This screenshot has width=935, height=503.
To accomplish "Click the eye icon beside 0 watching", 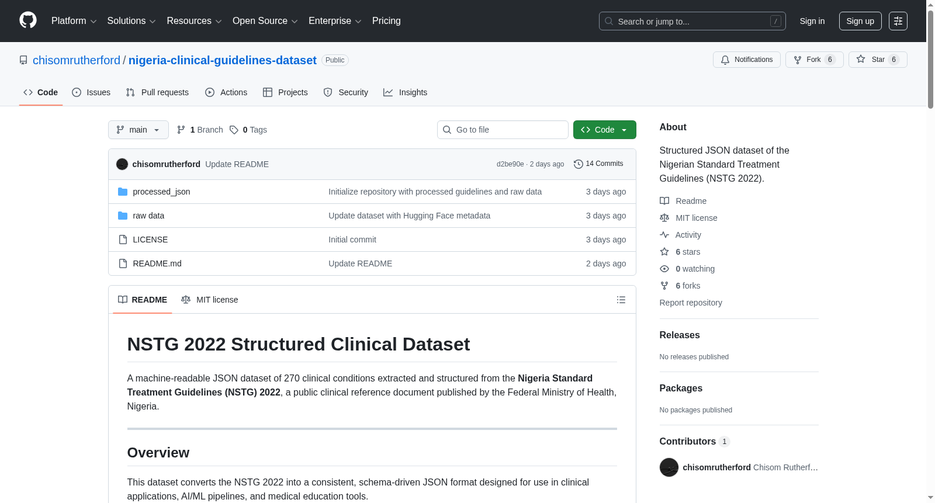I will click(664, 269).
